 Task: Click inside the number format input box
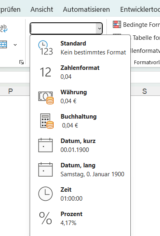click(63, 28)
